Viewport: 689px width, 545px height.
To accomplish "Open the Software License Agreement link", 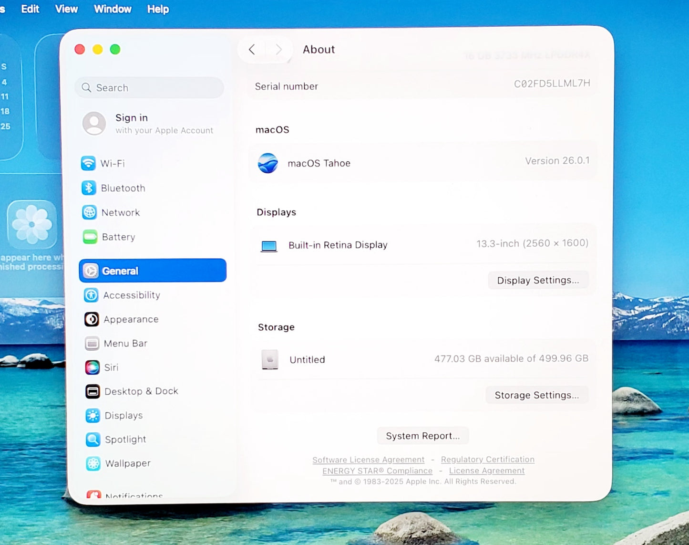I will (x=368, y=460).
